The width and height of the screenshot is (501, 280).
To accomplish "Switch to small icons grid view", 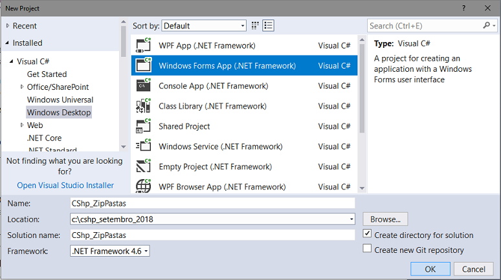I will (255, 25).
